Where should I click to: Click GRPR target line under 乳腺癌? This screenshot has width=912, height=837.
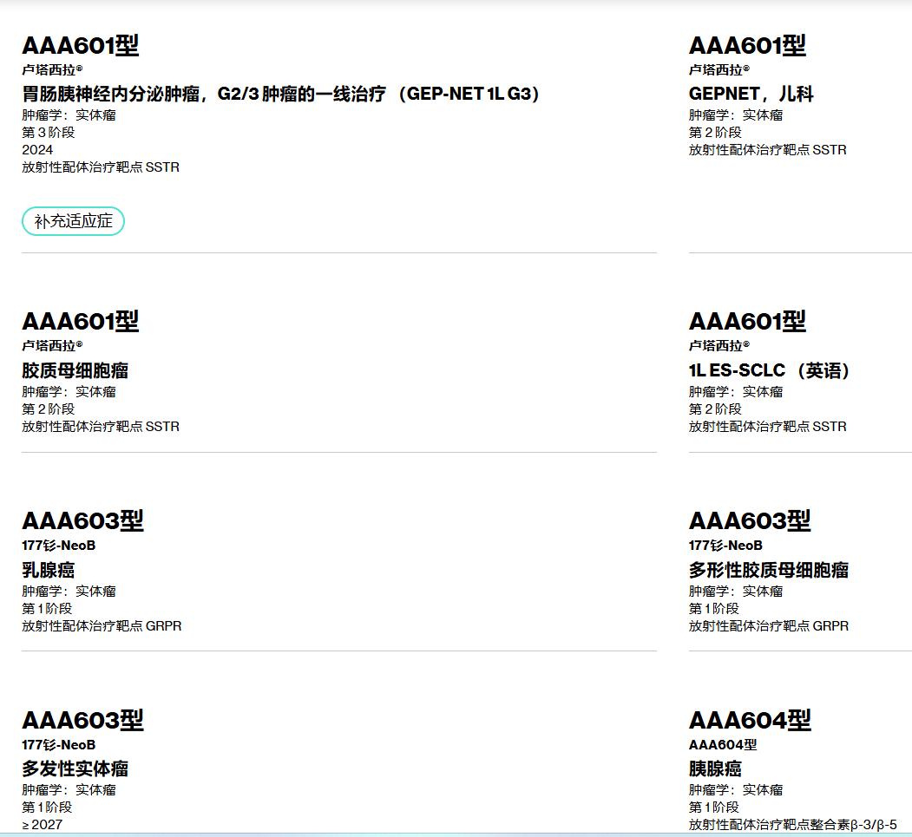pos(102,626)
